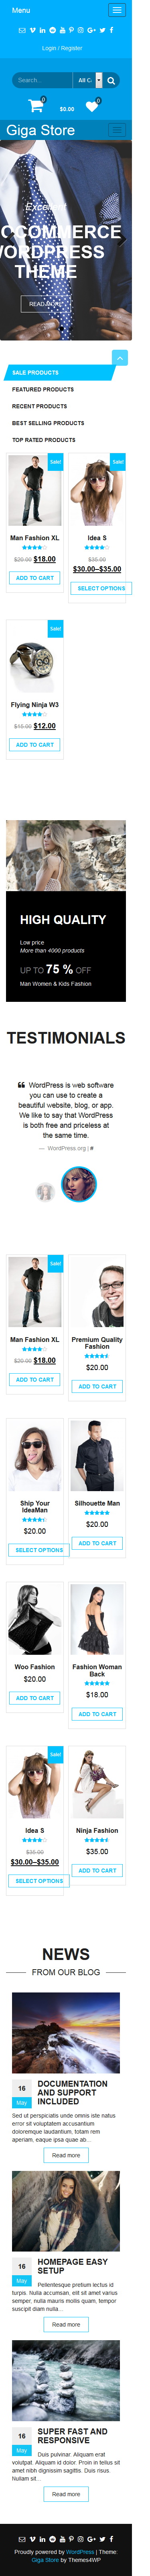Add Flying Ninja W3 to cart
The image size is (150, 2576).
(35, 745)
